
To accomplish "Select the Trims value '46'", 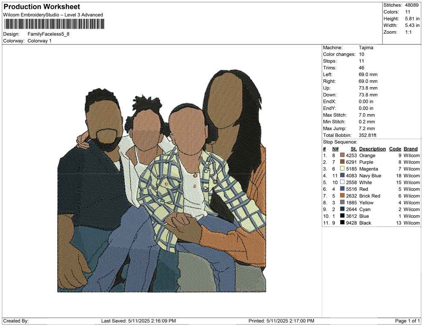I will click(361, 68).
